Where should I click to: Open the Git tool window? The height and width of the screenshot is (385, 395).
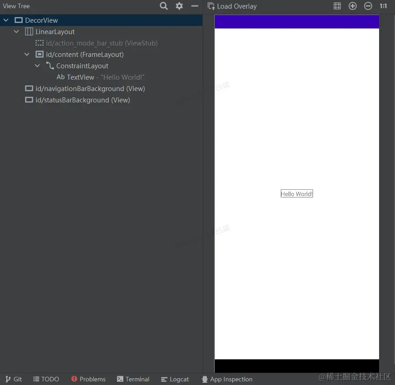pos(14,379)
